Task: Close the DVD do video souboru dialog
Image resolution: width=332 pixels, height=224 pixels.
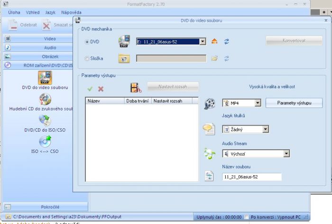Action: 326,20
